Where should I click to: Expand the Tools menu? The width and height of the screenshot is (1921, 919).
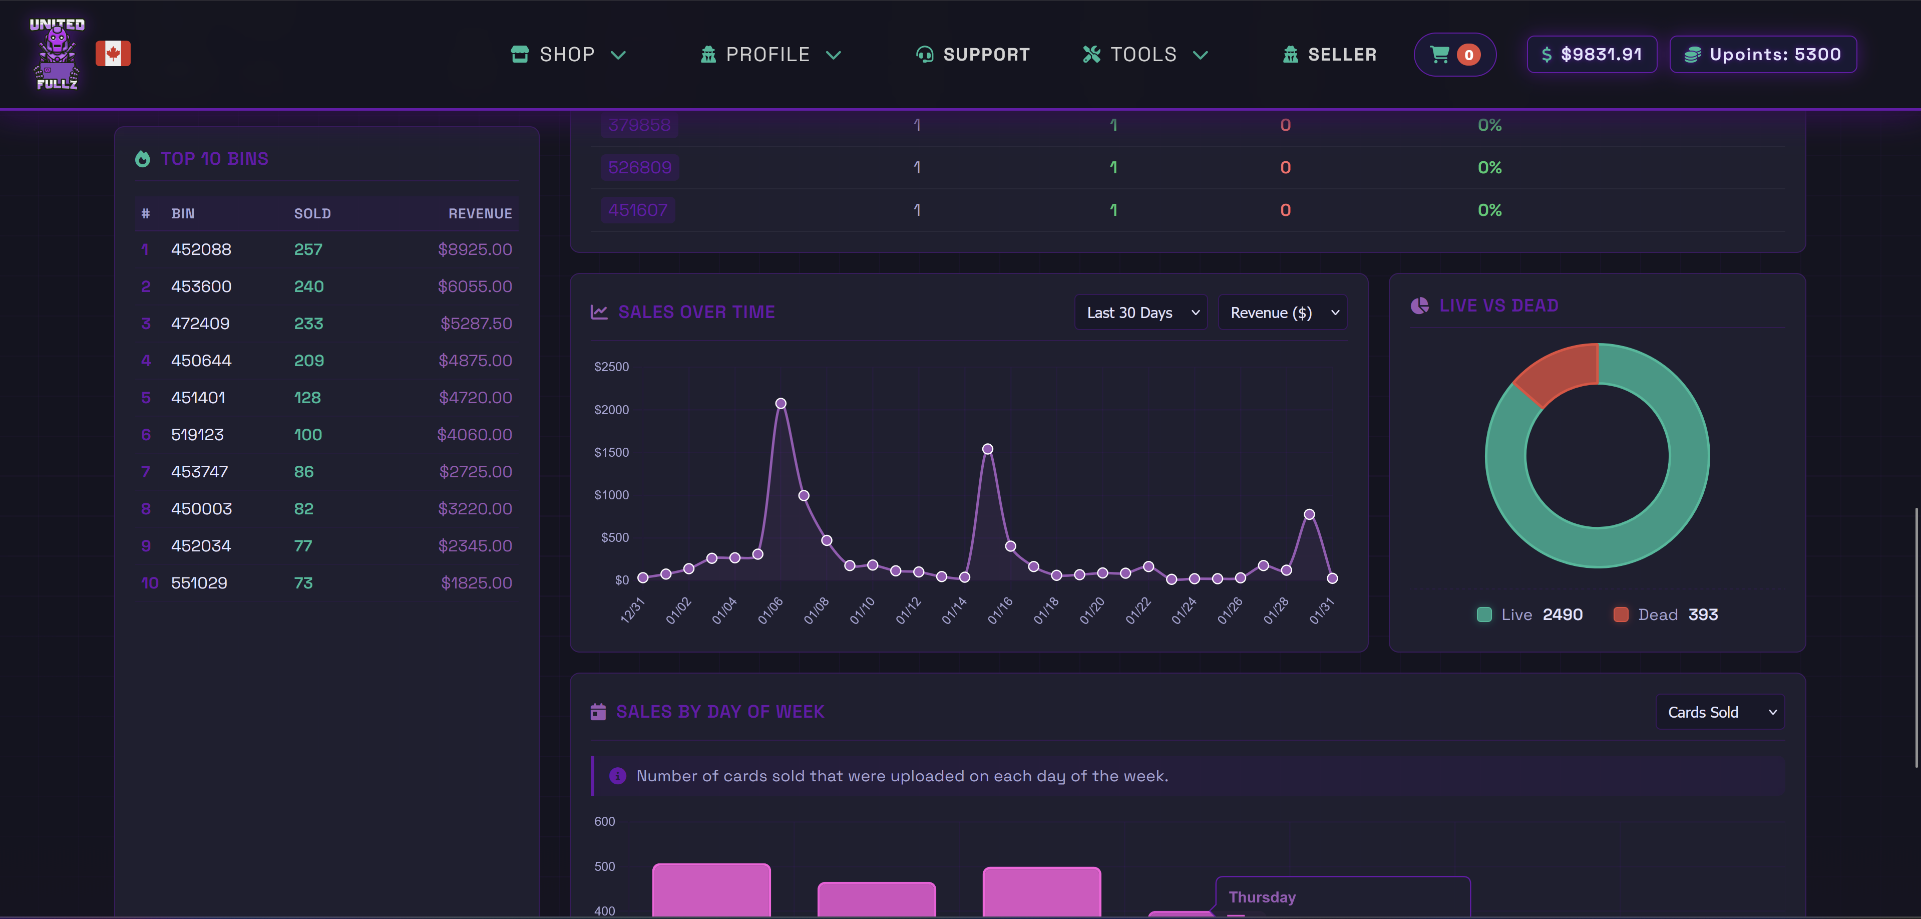coord(1144,55)
